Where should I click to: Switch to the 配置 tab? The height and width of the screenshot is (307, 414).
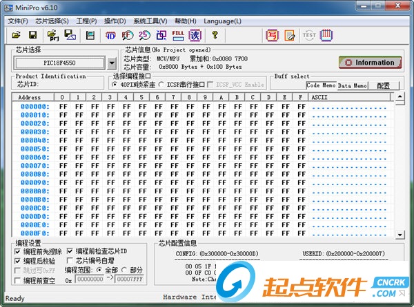tap(384, 85)
